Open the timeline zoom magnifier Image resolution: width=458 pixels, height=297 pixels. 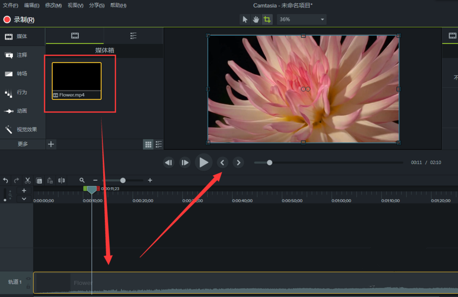tap(82, 180)
